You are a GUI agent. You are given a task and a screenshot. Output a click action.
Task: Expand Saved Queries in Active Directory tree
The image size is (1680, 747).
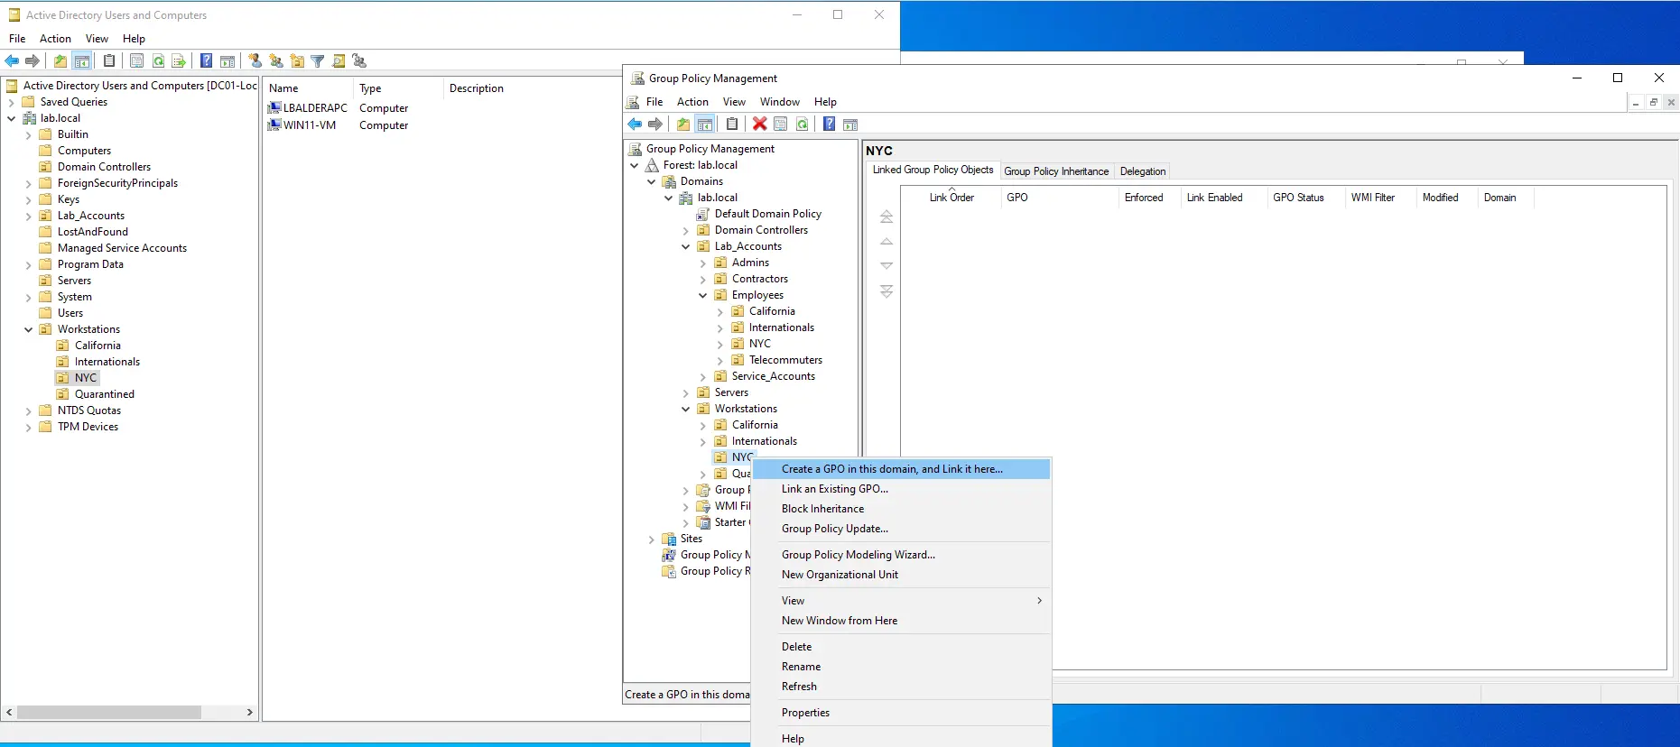12,102
